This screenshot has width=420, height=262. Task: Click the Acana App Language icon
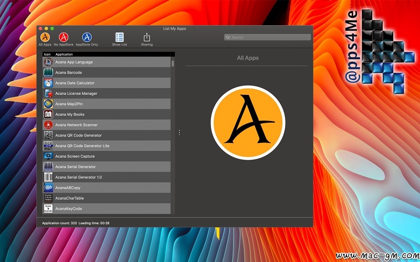(48, 62)
